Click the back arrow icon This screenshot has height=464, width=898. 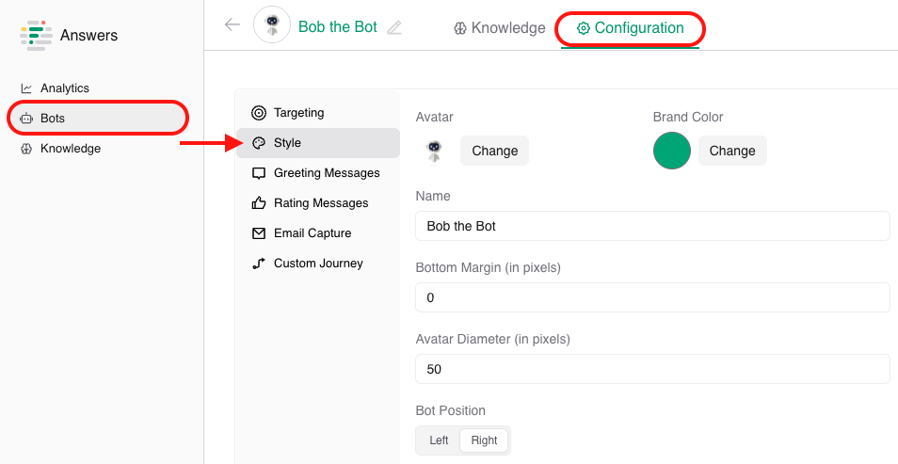(233, 24)
